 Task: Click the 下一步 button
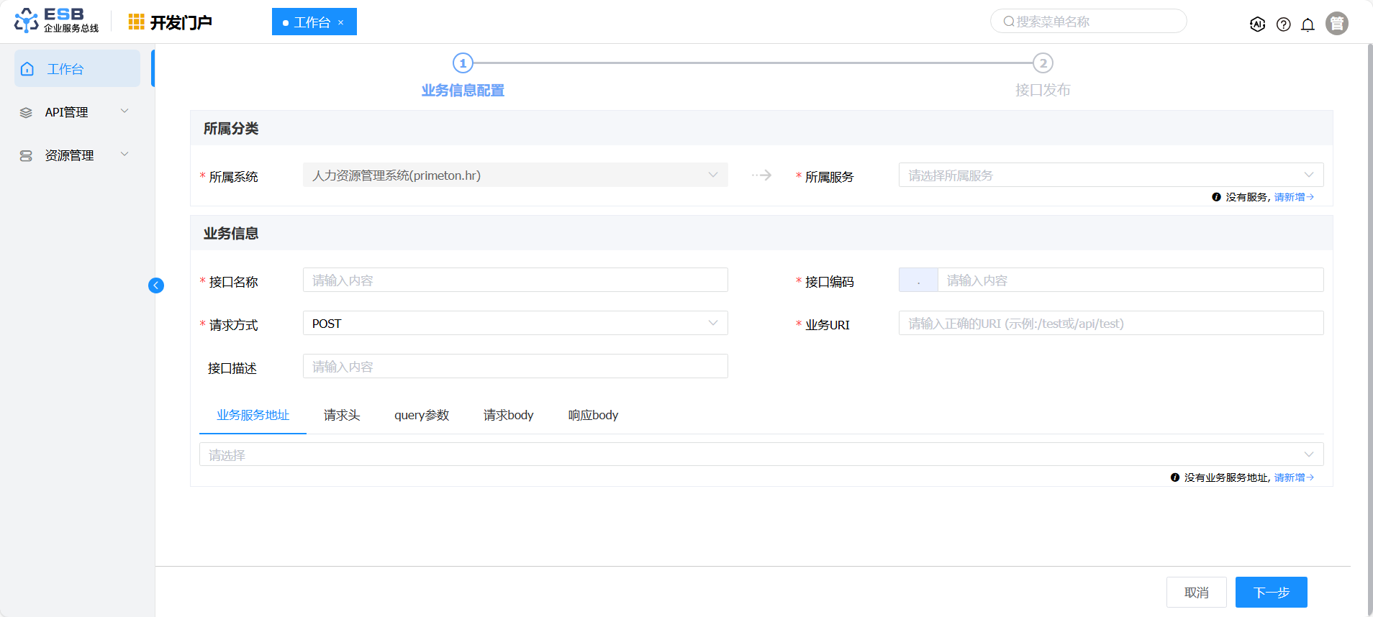(1271, 592)
